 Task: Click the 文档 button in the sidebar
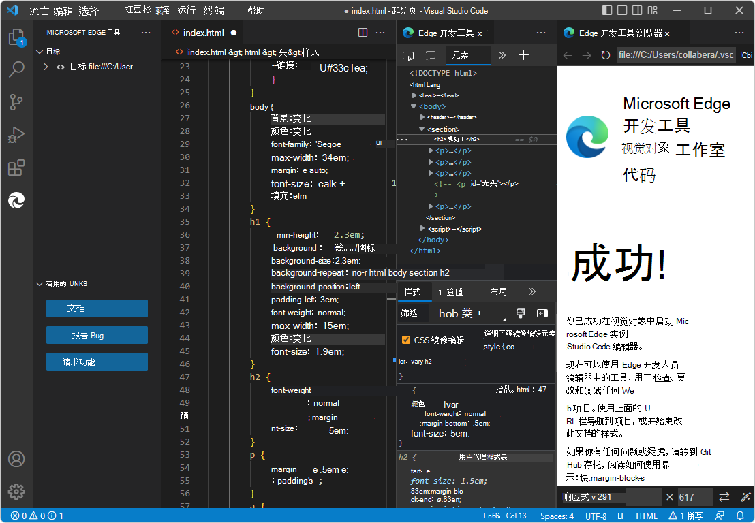point(97,308)
